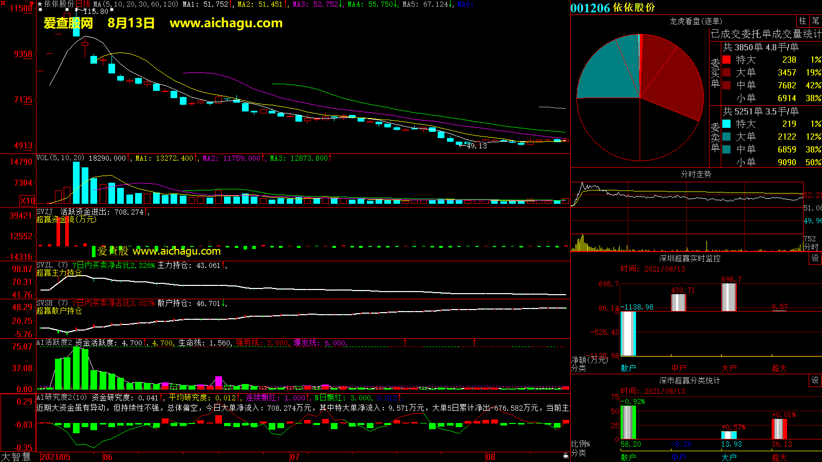Open 设 settings for 深市超赢分类统计

click(x=815, y=380)
